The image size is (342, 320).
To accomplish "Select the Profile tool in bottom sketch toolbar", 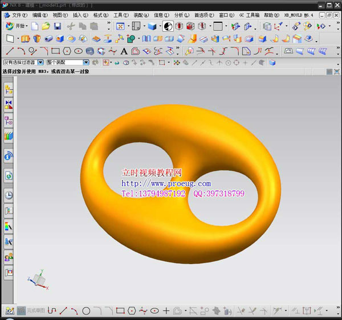I will tap(52, 311).
